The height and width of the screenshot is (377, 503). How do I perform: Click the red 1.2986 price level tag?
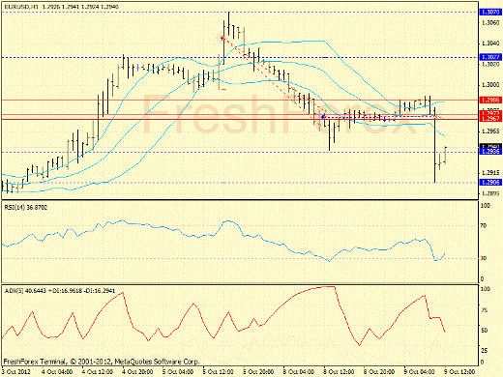[x=490, y=100]
